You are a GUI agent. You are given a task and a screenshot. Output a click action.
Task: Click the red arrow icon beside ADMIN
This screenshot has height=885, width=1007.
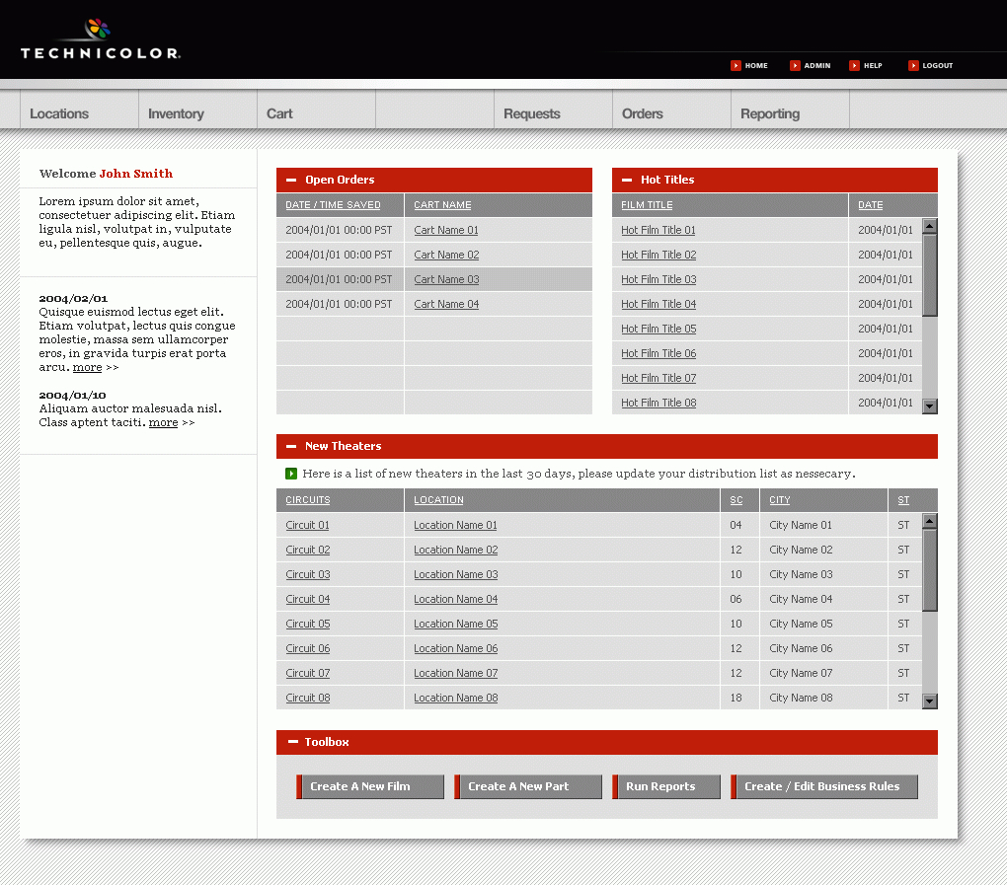click(795, 65)
